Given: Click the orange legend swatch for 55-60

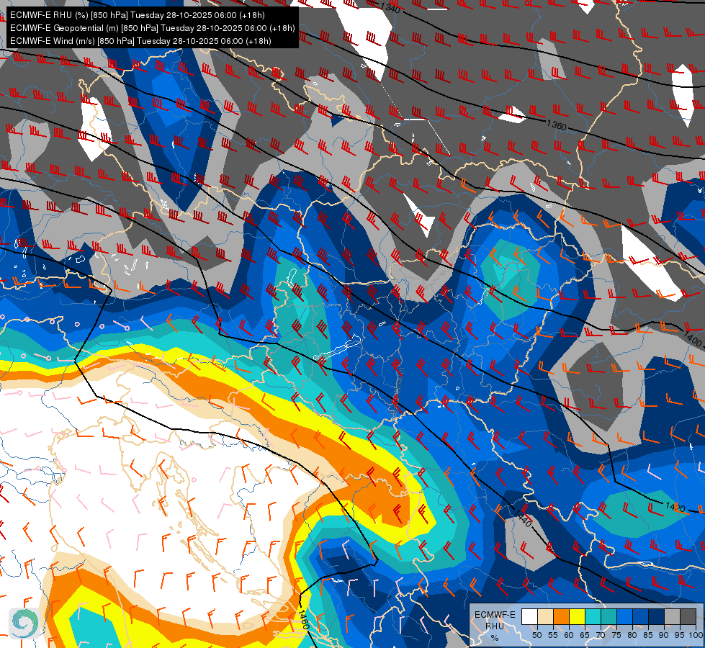Looking at the screenshot, I should pos(561,616).
